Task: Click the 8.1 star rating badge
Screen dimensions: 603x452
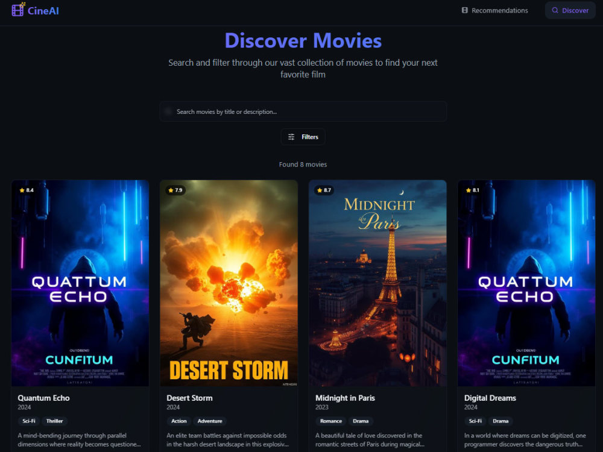Action: pos(473,190)
